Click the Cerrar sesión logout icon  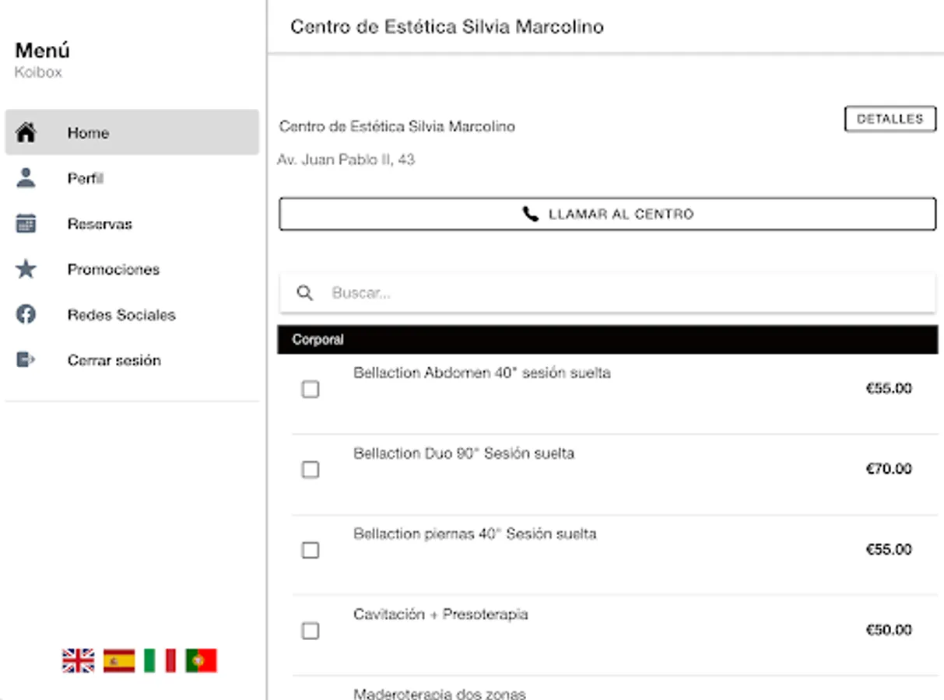click(x=26, y=360)
